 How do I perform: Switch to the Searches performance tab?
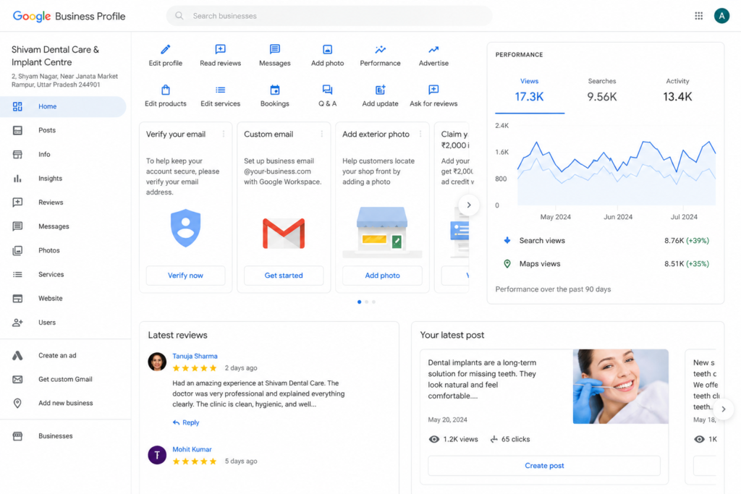click(x=601, y=90)
